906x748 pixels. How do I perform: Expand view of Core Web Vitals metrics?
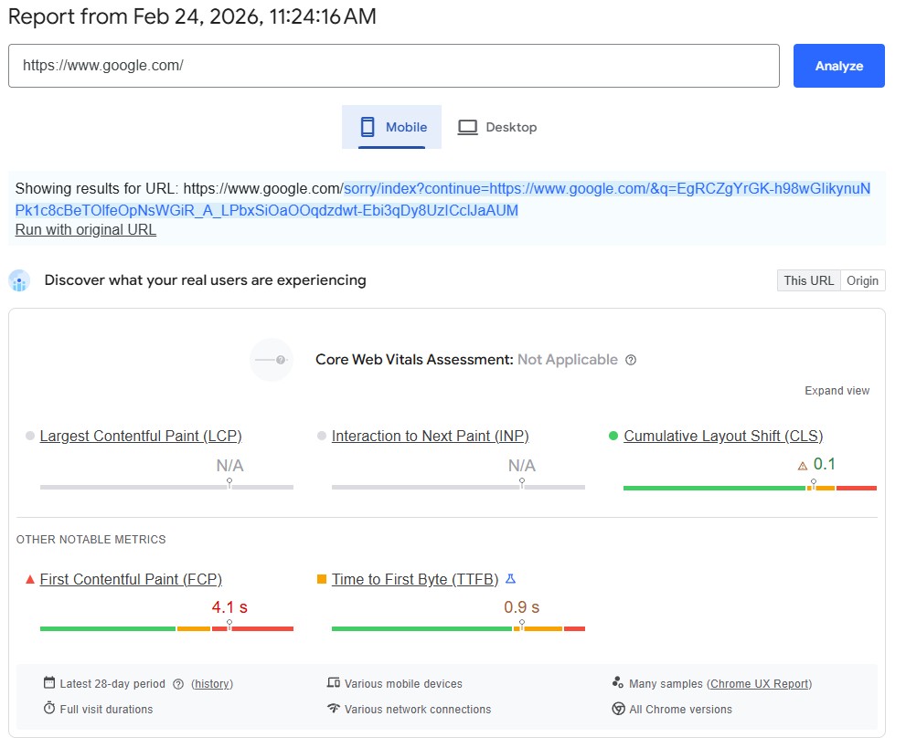pyautogui.click(x=837, y=391)
